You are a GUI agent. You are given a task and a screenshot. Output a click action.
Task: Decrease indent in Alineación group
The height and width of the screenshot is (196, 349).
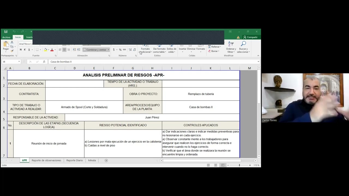pyautogui.click(x=74, y=50)
